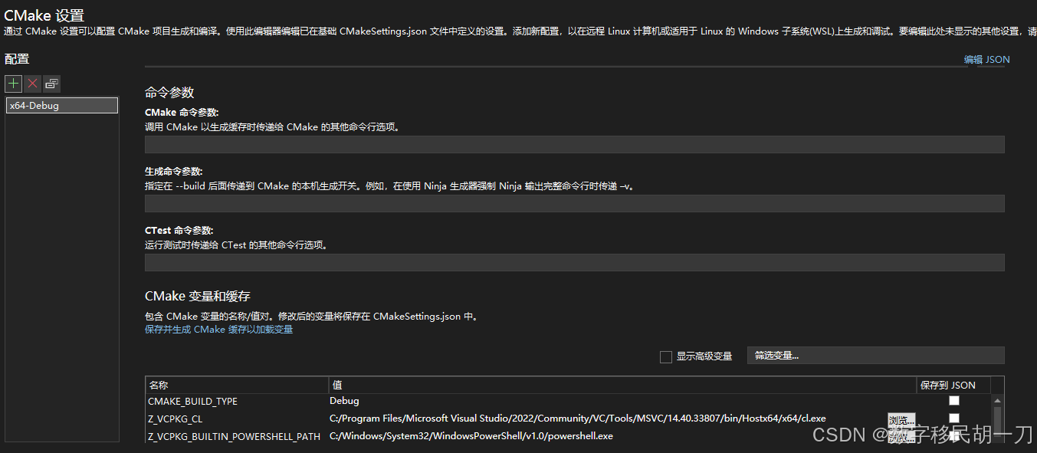Click the 浏览 button beside the cl.exe path
Viewport: 1037px width, 453px height.
pyautogui.click(x=901, y=419)
